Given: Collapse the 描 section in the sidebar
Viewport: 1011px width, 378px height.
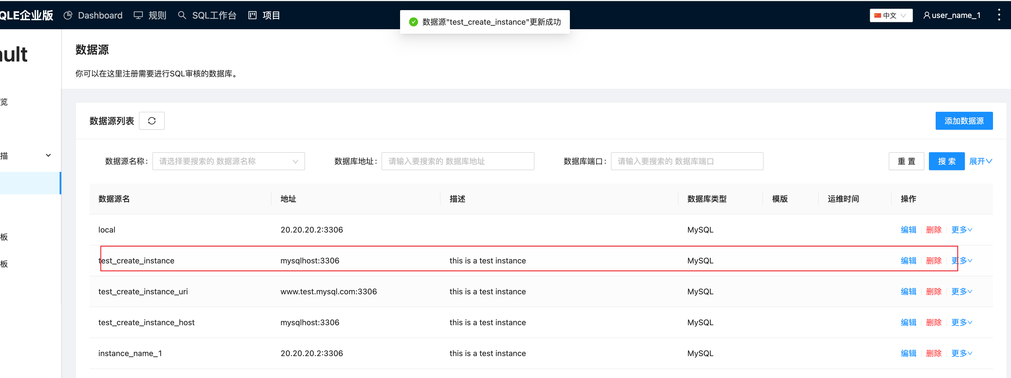Looking at the screenshot, I should [48, 155].
